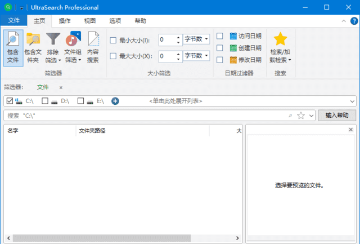Sort by the 文件夹路径 column header
Viewport: 360px width, 244px height.
click(142, 131)
